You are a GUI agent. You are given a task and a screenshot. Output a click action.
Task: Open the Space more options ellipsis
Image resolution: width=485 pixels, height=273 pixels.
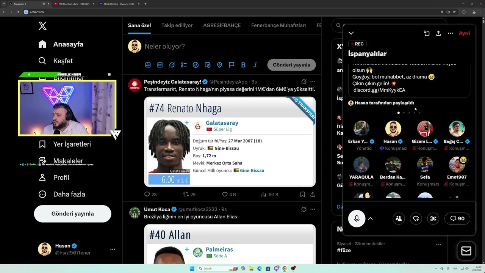coord(450,33)
